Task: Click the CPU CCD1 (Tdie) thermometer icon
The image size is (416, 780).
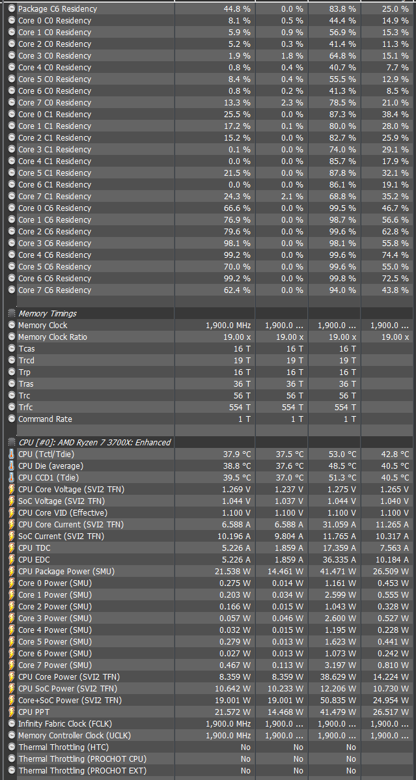Action: click(x=12, y=477)
